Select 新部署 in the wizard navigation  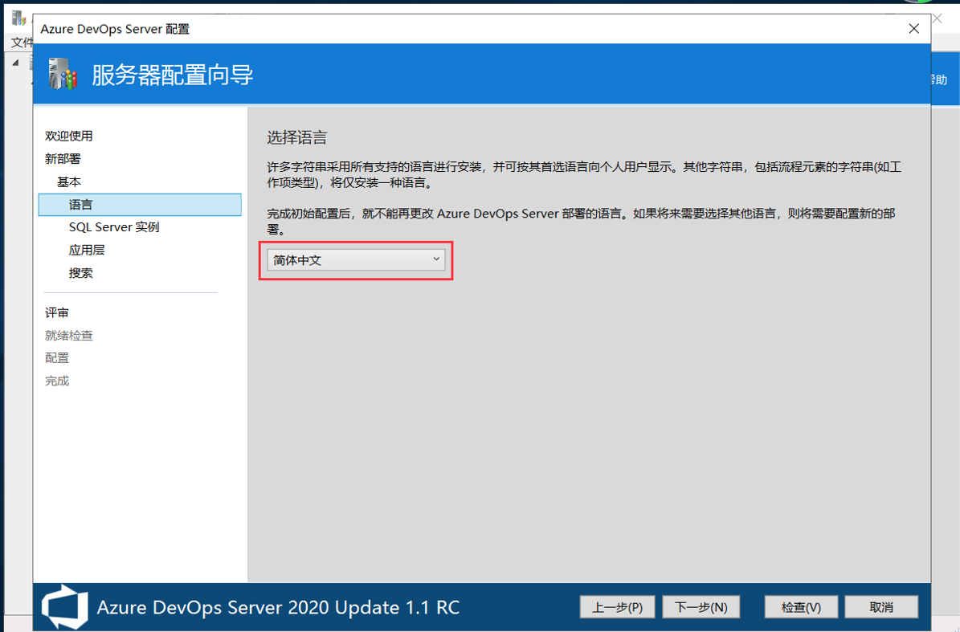pyautogui.click(x=63, y=159)
